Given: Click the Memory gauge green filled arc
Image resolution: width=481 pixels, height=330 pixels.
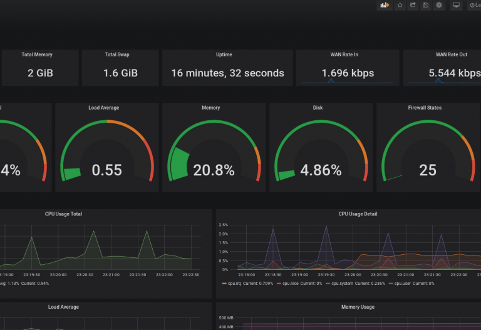Looking at the screenshot, I should (180, 164).
